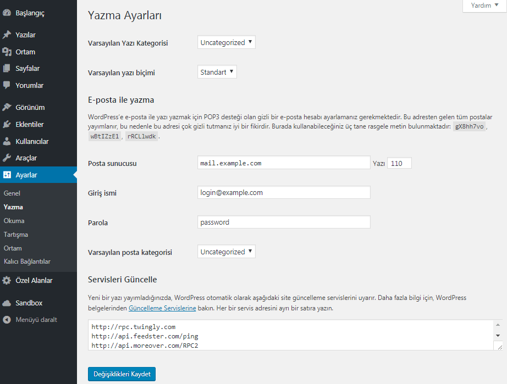The image size is (507, 384).
Task: Click inside the update services textarea
Action: coord(290,335)
